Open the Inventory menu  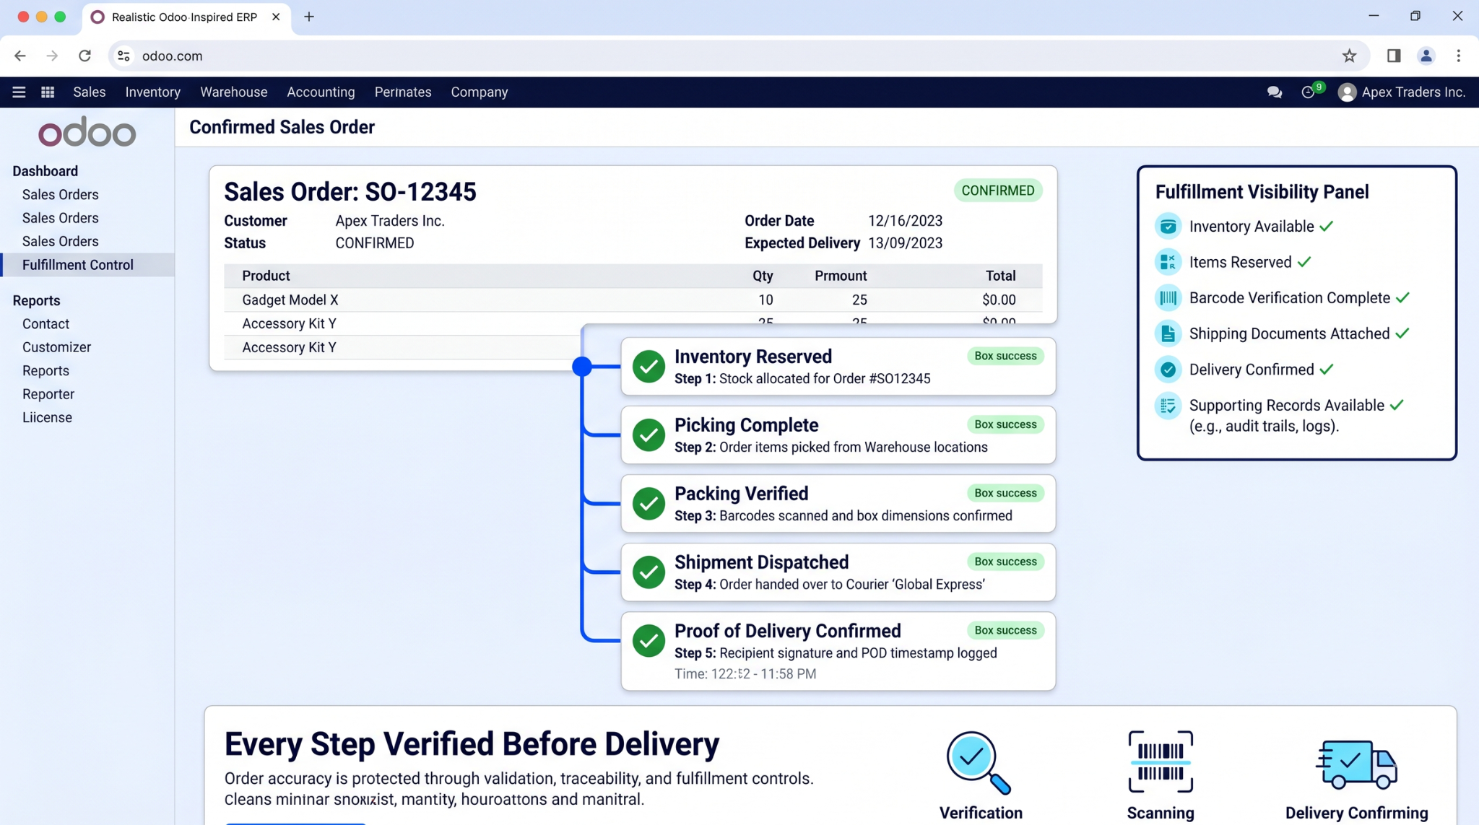click(x=153, y=92)
